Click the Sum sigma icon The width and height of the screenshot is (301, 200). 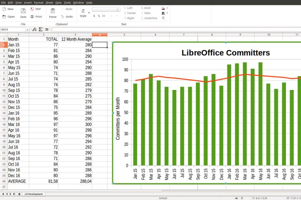41,29
